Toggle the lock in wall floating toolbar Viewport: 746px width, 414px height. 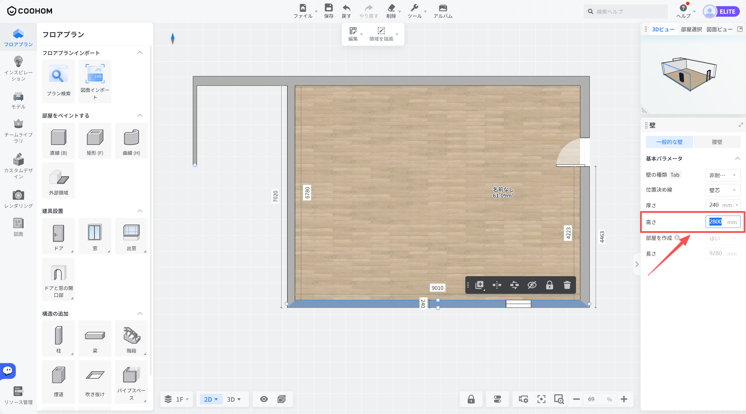(x=549, y=285)
